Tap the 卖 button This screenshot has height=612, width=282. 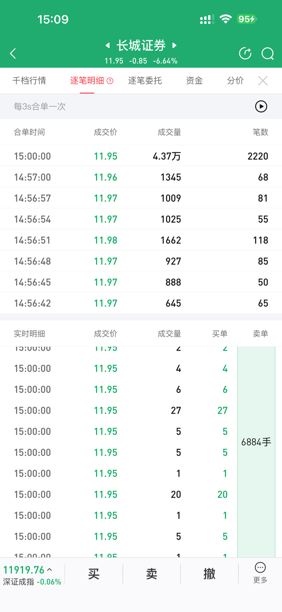(152, 573)
